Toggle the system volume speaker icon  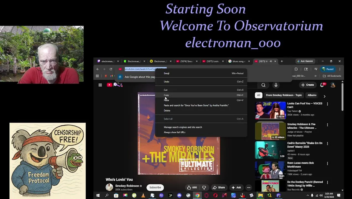tap(321, 196)
